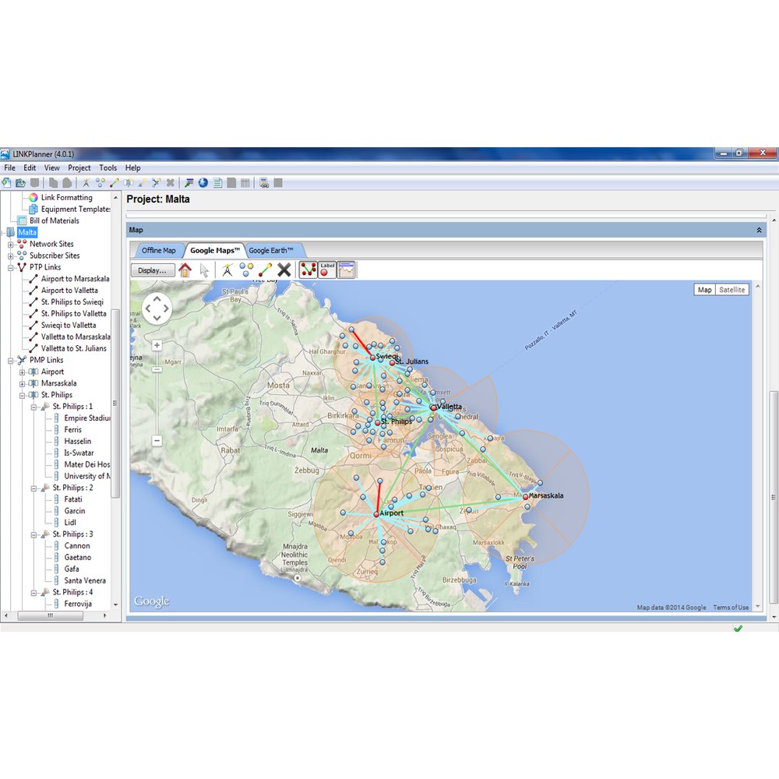Click the Airport site marker on map
The height and width of the screenshot is (779, 779).
click(376, 513)
